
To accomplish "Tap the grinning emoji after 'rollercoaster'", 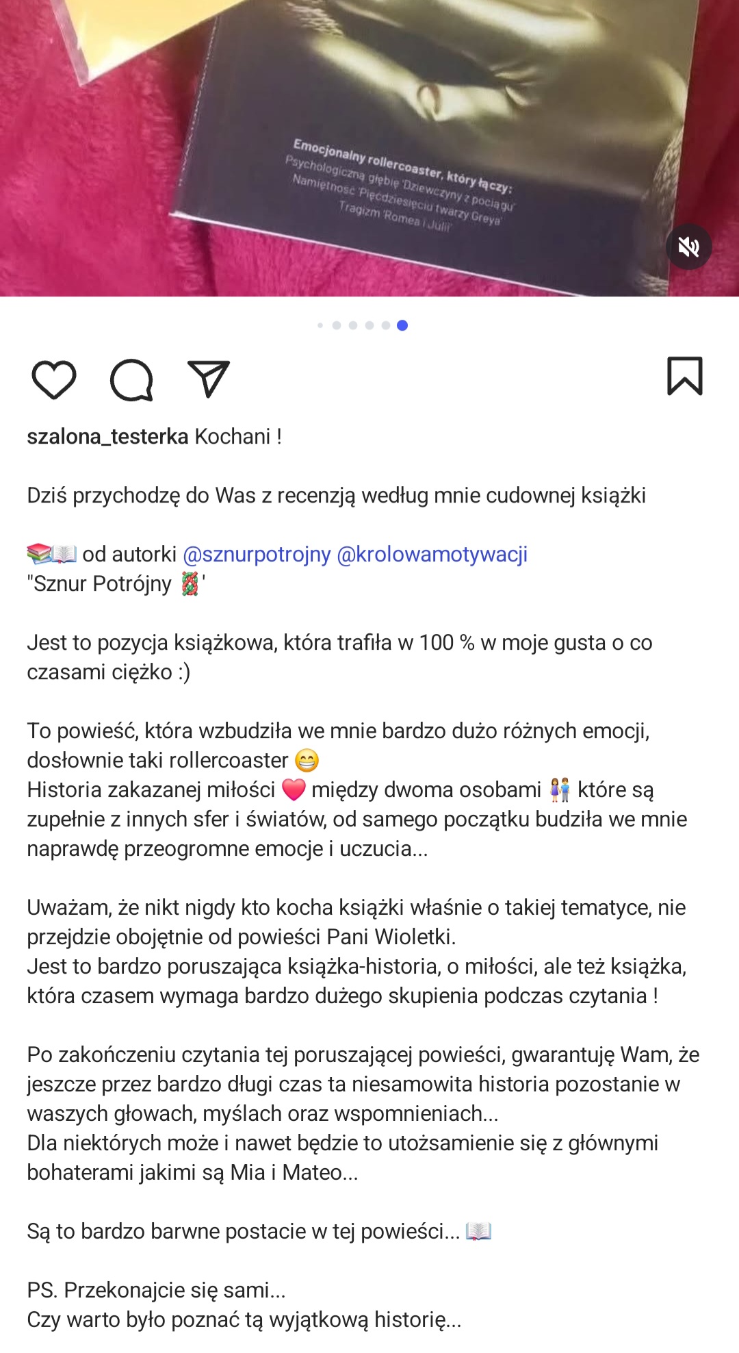I will point(307,760).
